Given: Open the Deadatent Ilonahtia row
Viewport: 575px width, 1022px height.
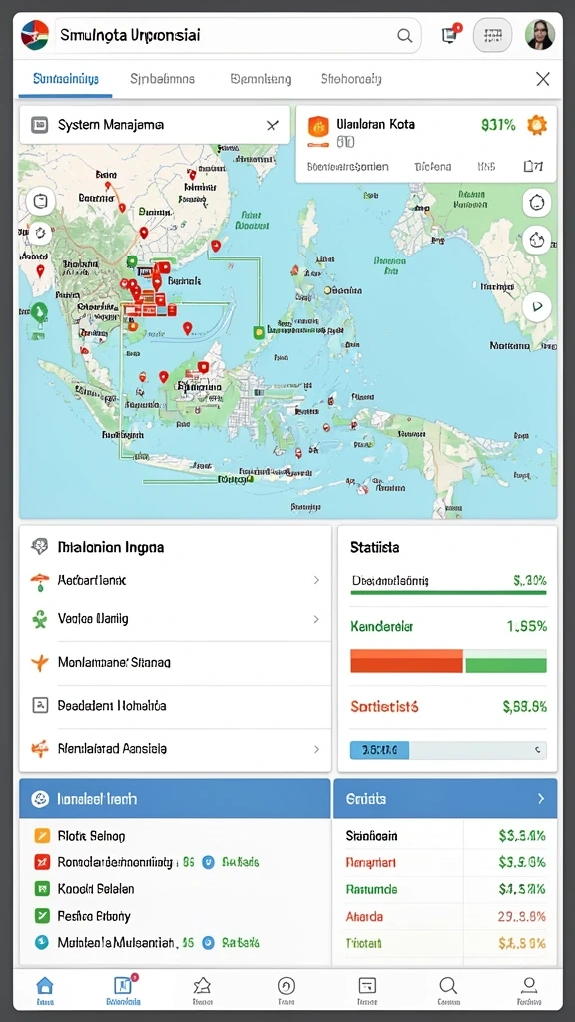Looking at the screenshot, I should [176, 706].
